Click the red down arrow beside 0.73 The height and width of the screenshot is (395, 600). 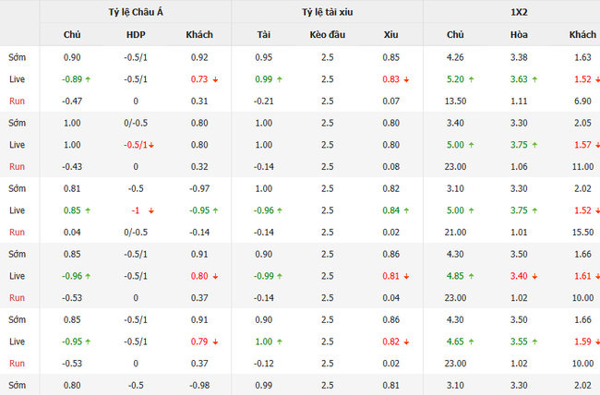click(214, 79)
